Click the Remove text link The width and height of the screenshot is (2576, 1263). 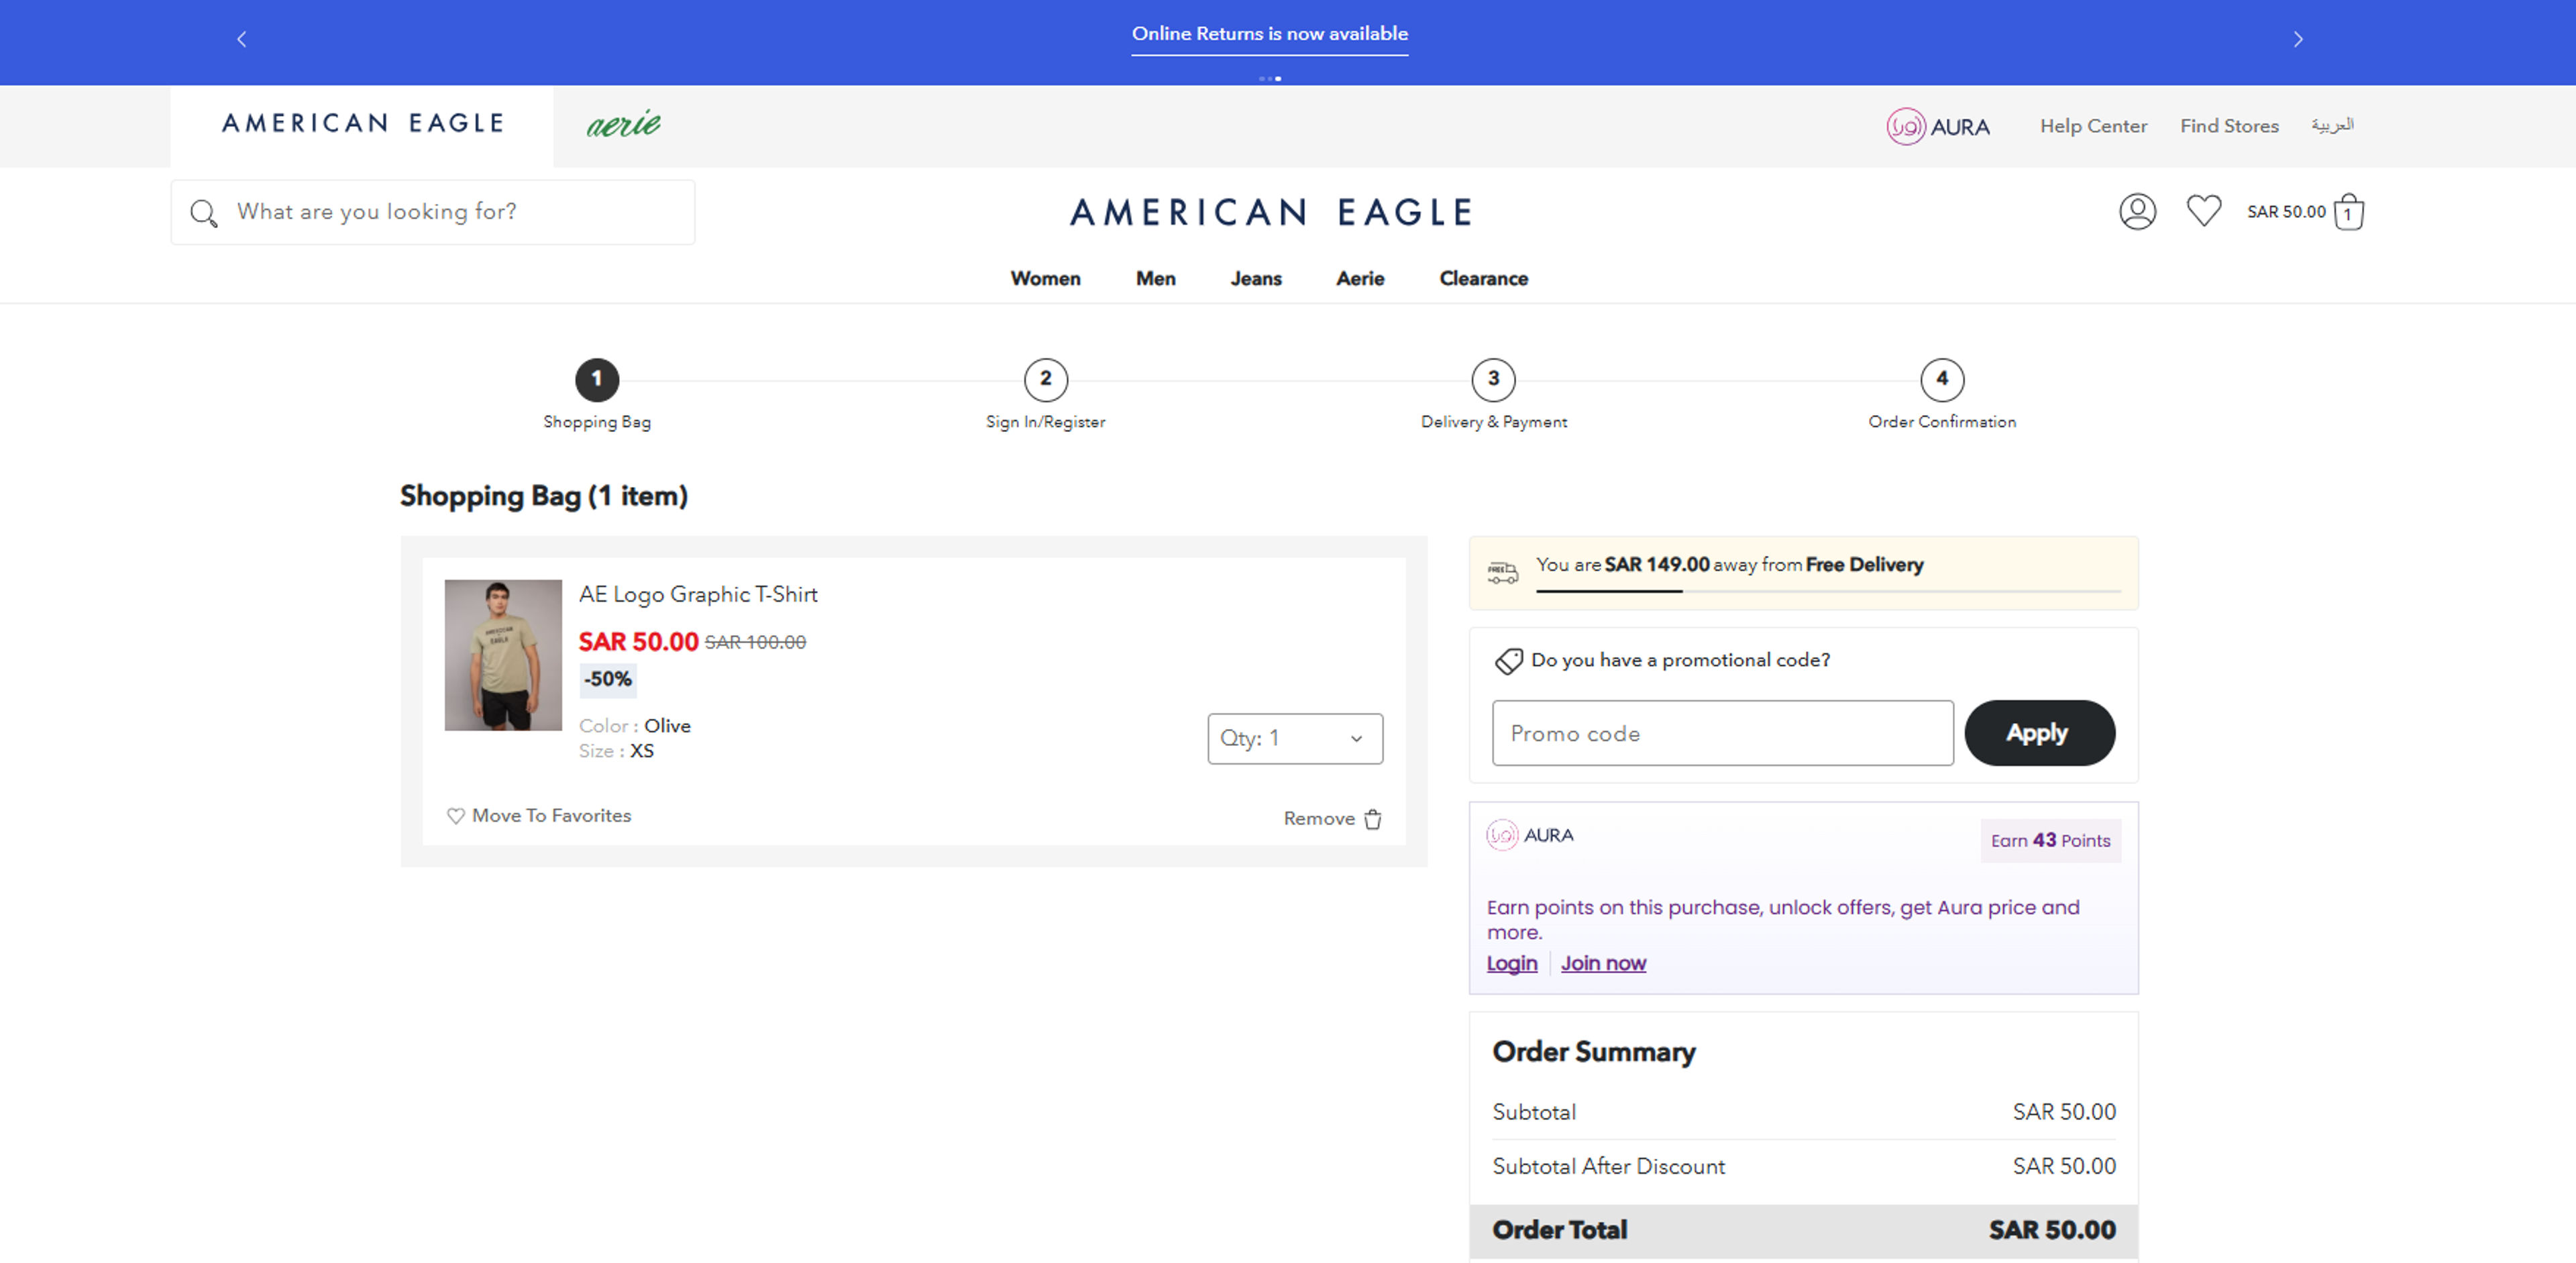pos(1319,819)
